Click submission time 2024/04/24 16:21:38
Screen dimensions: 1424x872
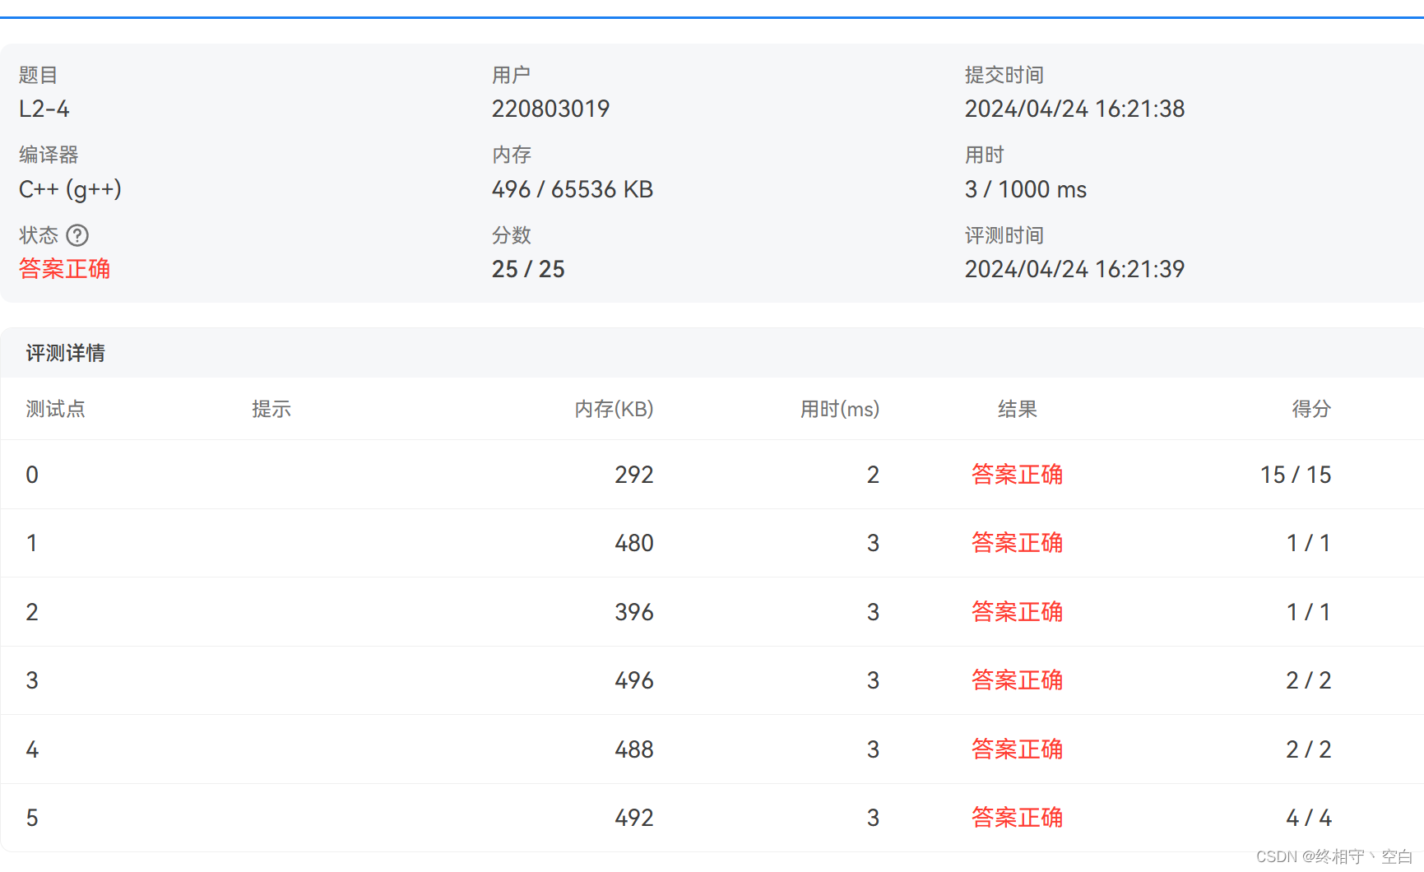tap(1074, 109)
